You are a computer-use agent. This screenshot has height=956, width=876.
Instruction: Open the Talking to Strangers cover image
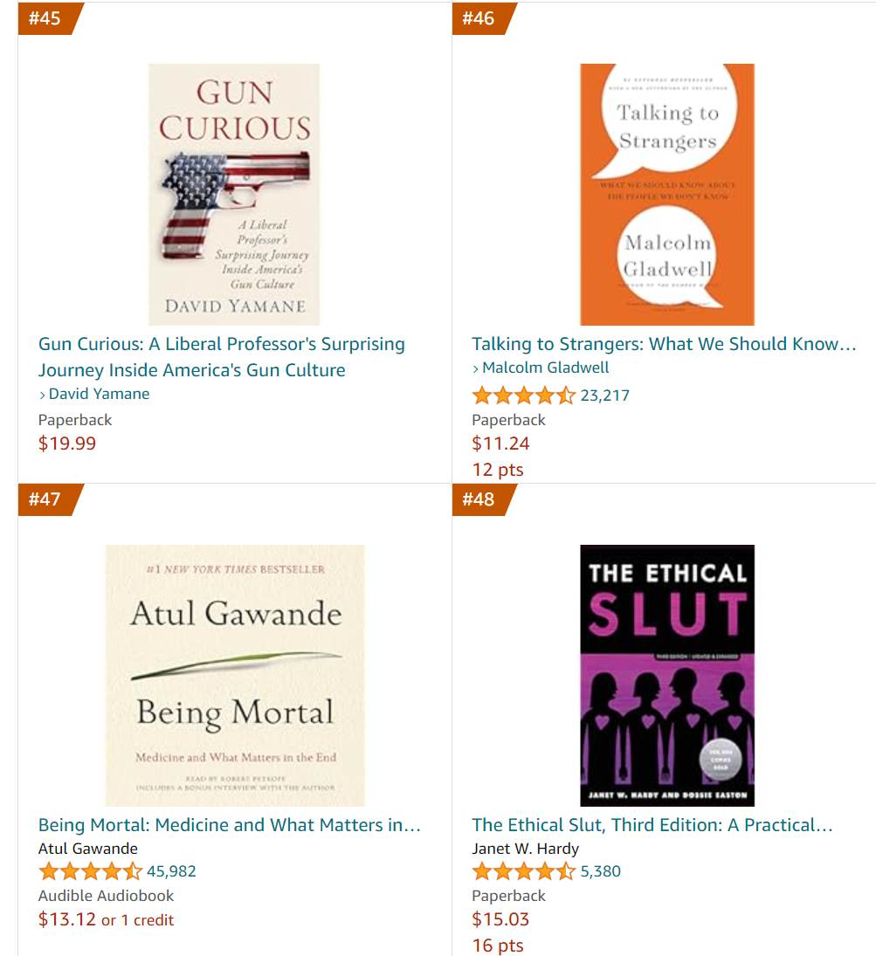click(x=667, y=195)
